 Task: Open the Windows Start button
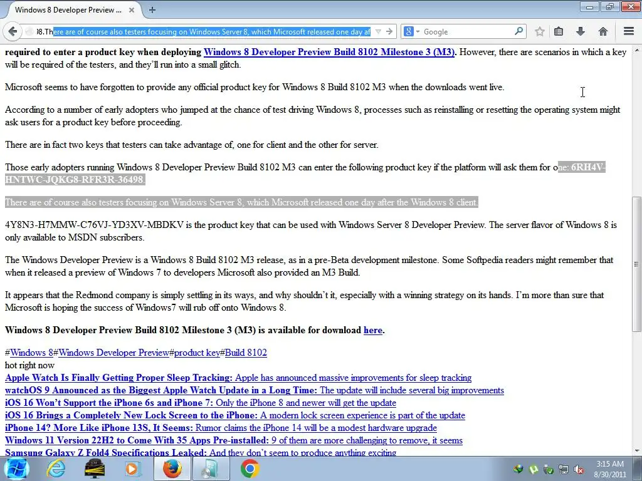click(x=16, y=468)
